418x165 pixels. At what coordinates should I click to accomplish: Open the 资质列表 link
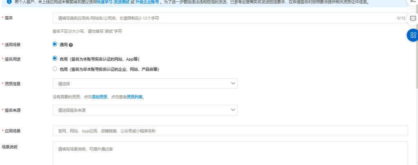(x=135, y=97)
